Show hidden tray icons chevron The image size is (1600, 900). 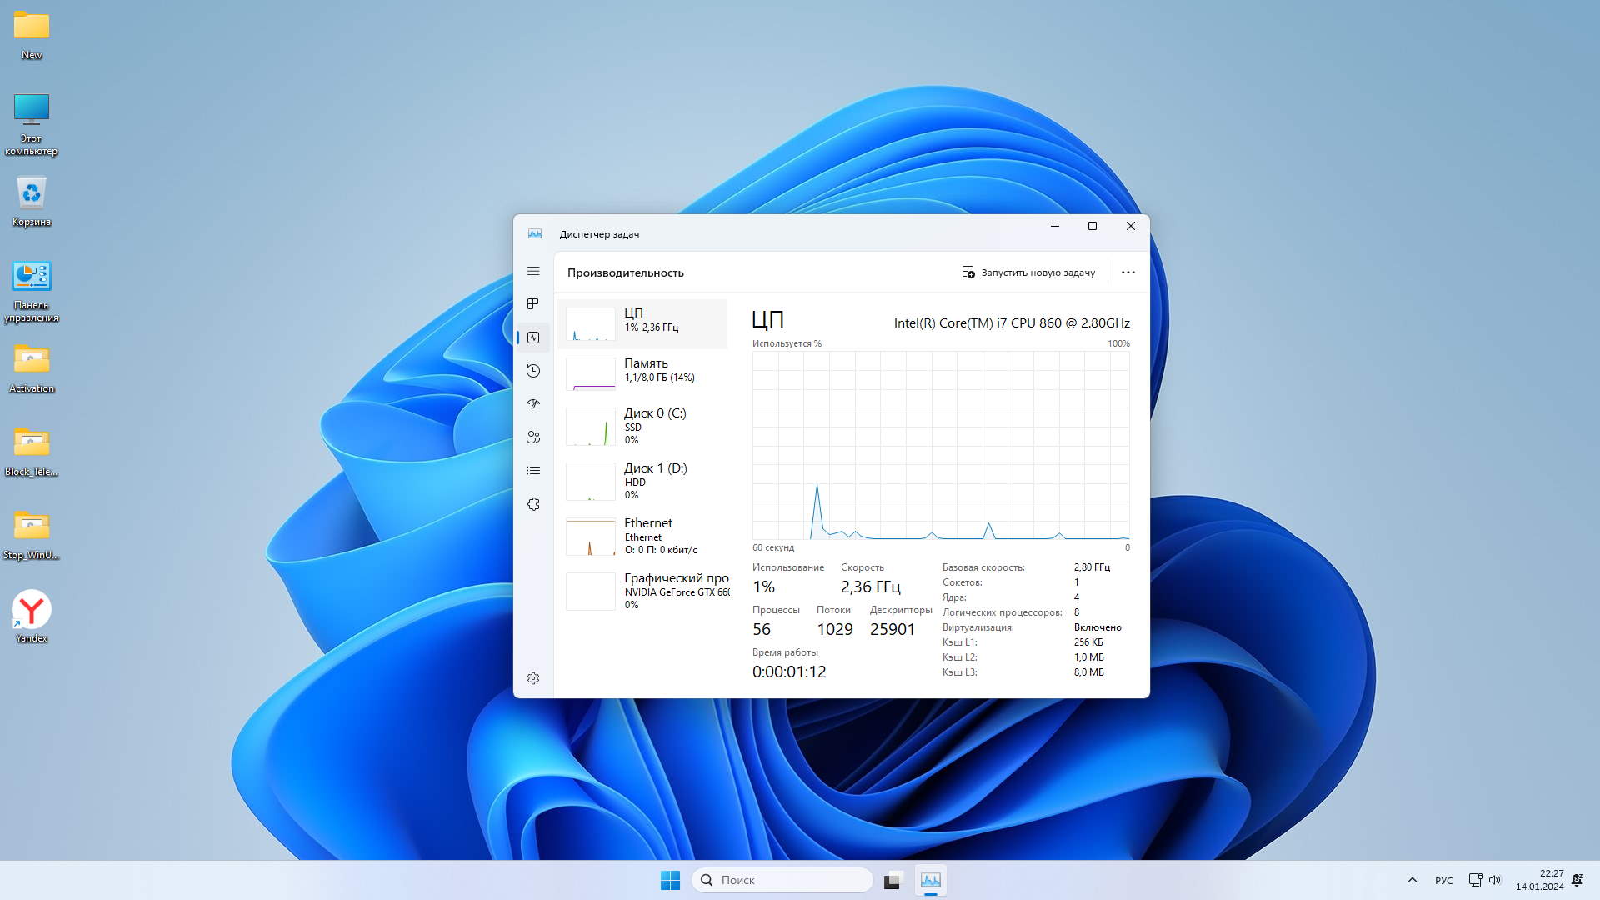coord(1412,880)
